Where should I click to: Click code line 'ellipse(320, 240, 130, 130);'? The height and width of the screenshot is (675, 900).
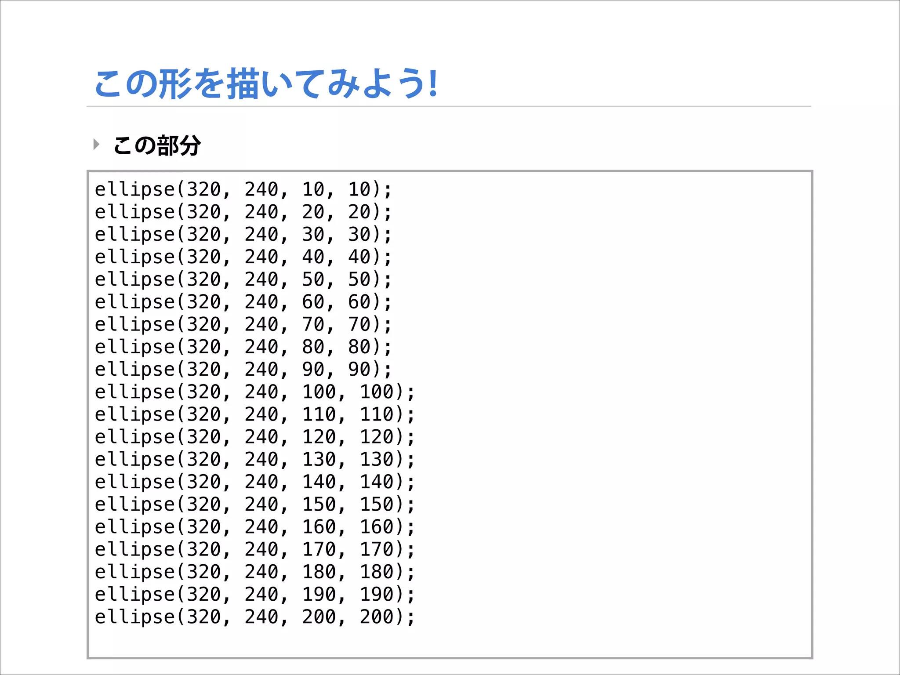(255, 460)
